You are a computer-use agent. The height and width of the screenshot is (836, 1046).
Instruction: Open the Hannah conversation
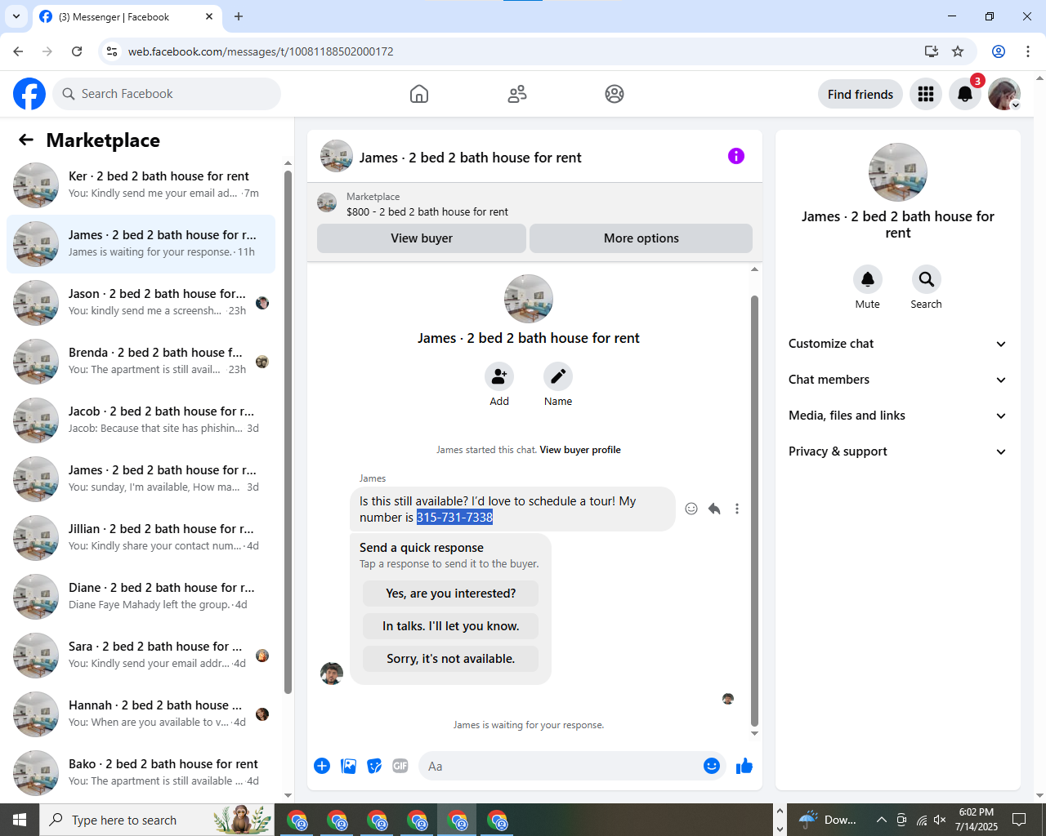141,714
